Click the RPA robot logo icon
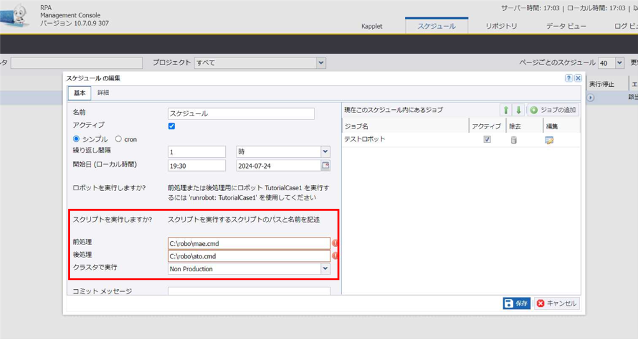The image size is (638, 339). click(x=15, y=16)
